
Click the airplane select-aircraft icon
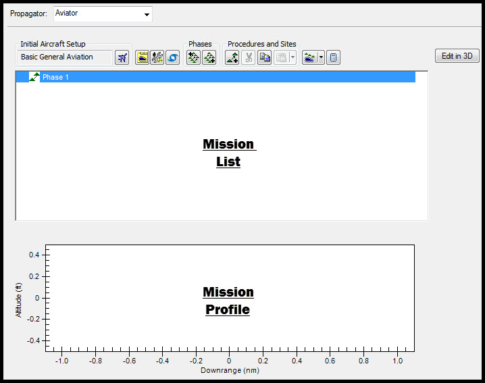[122, 57]
